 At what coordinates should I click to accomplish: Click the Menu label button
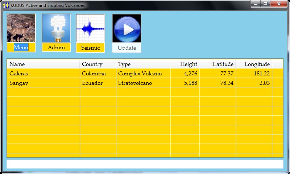coord(21,47)
